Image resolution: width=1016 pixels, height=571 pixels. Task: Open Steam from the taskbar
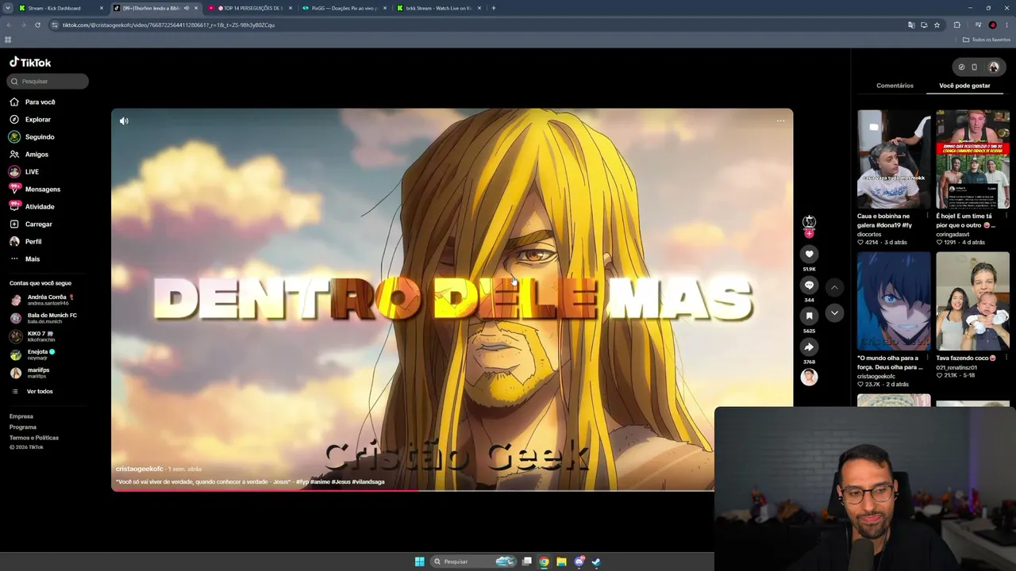(x=596, y=561)
